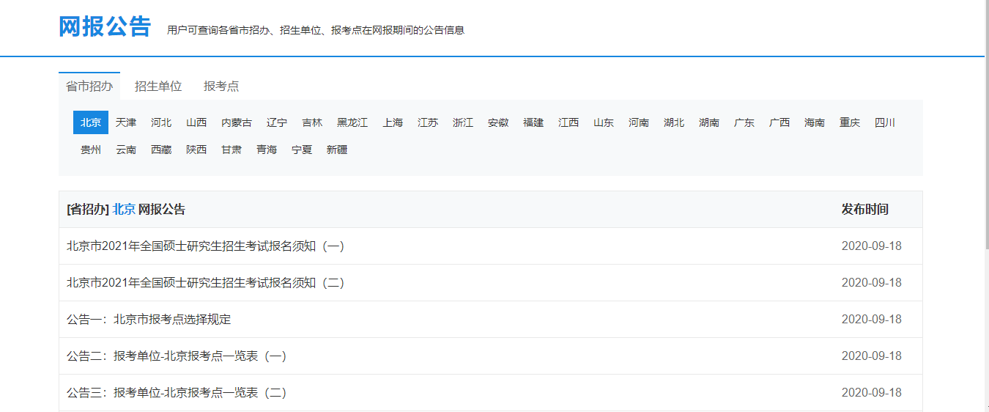Open the 报考点 tab
The image size is (989, 412).
[x=221, y=86]
